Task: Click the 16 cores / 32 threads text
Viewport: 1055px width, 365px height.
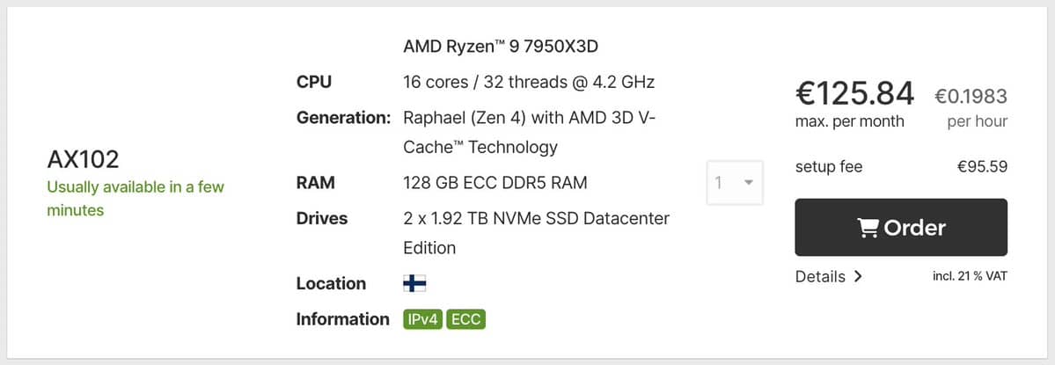Action: (x=529, y=83)
